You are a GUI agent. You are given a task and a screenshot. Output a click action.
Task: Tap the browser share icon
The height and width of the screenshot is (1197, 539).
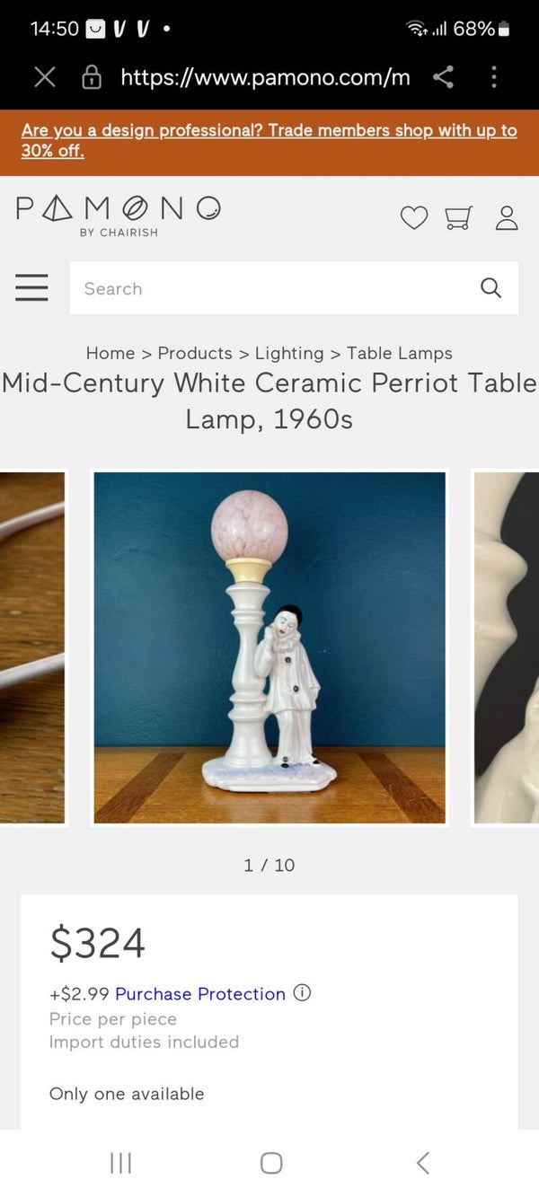443,77
